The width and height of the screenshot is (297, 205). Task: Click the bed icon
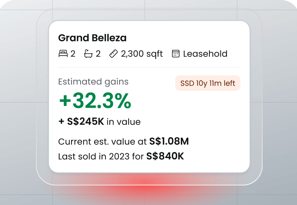63,54
